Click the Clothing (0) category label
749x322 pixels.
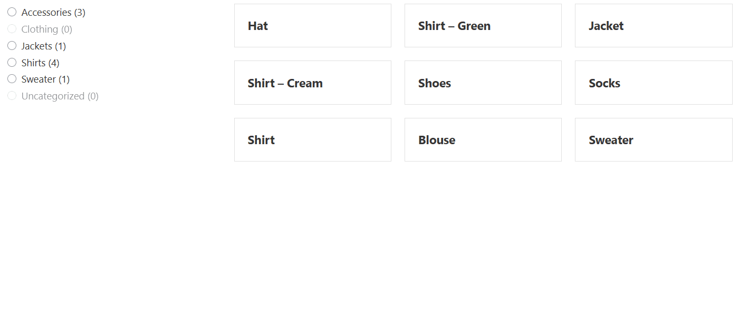click(46, 29)
